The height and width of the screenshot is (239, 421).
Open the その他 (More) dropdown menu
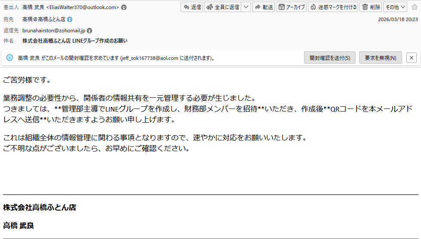tap(395, 7)
